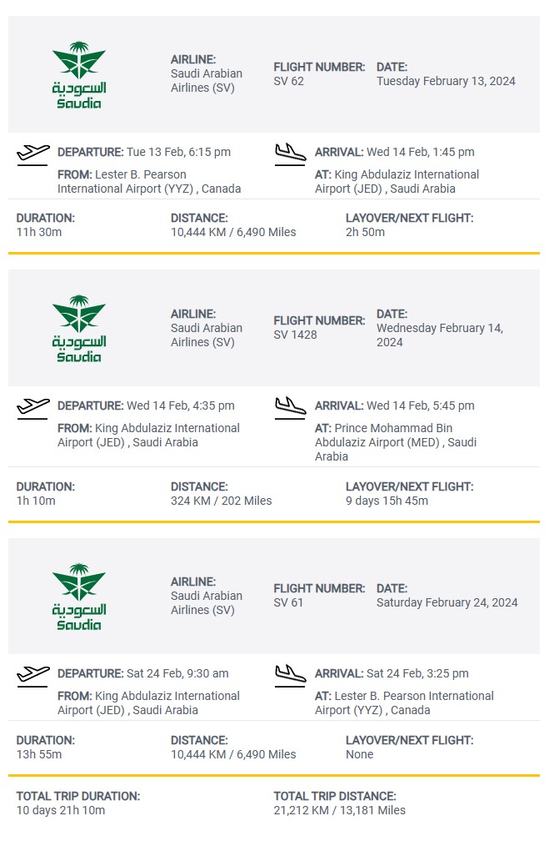
Task: Click the total trip duration 10 days 21h 10m
Action: 61,810
